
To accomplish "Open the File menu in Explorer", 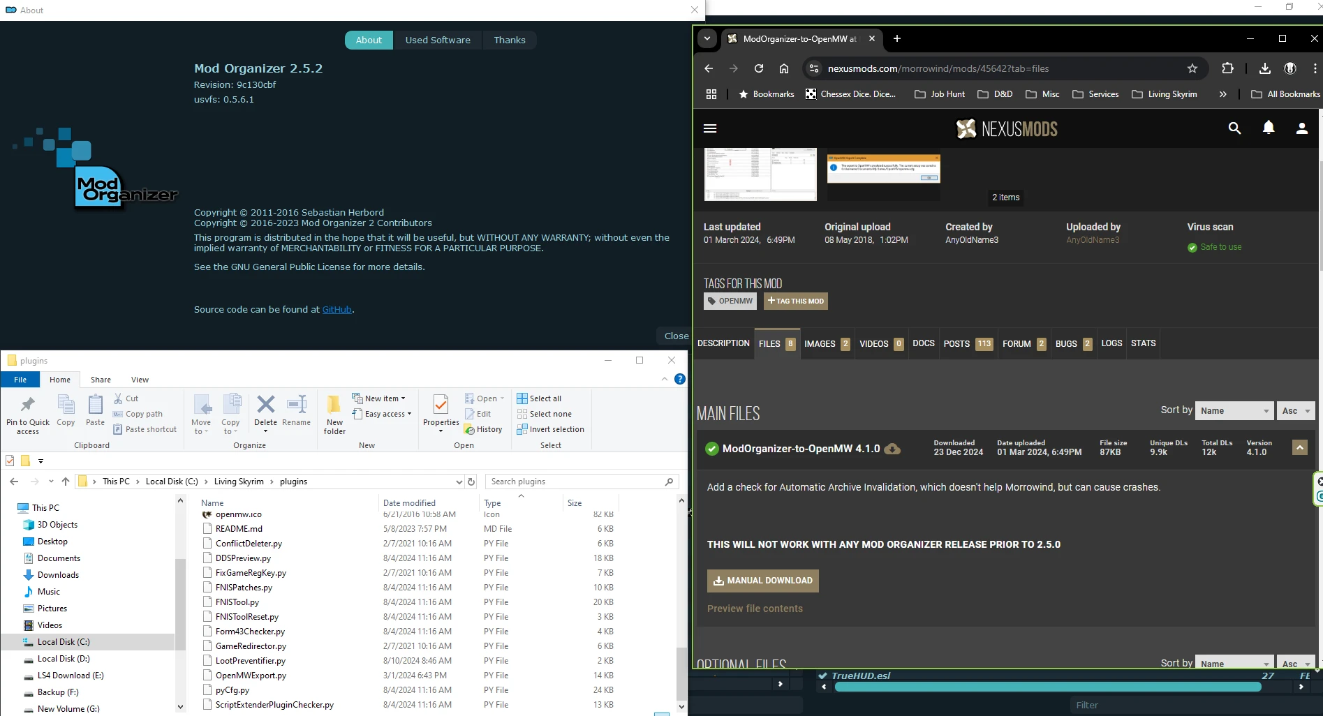I will (20, 380).
